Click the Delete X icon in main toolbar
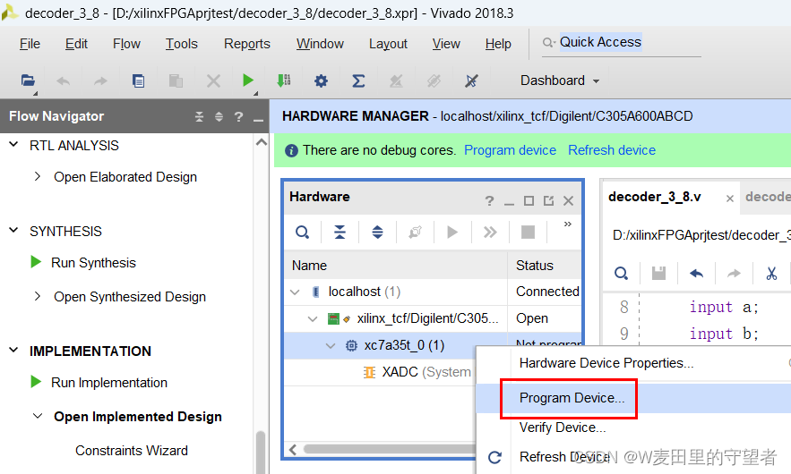The width and height of the screenshot is (791, 474). tap(213, 80)
